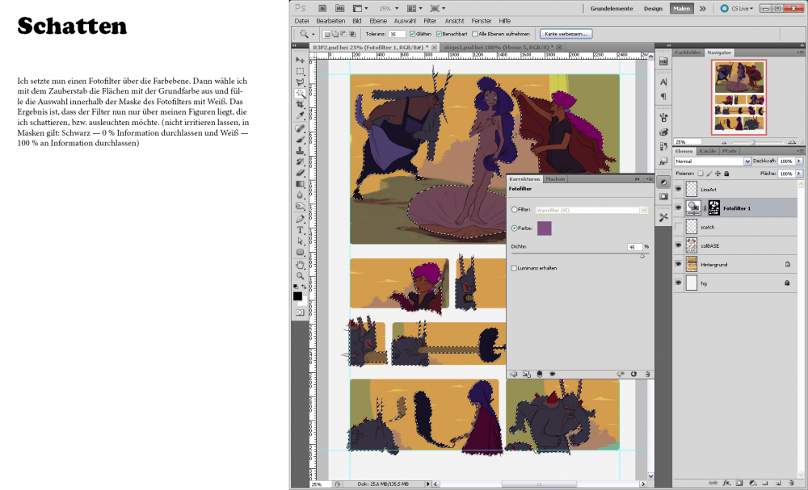Image resolution: width=808 pixels, height=490 pixels.
Task: Switch to the Masken tab
Action: click(x=555, y=179)
